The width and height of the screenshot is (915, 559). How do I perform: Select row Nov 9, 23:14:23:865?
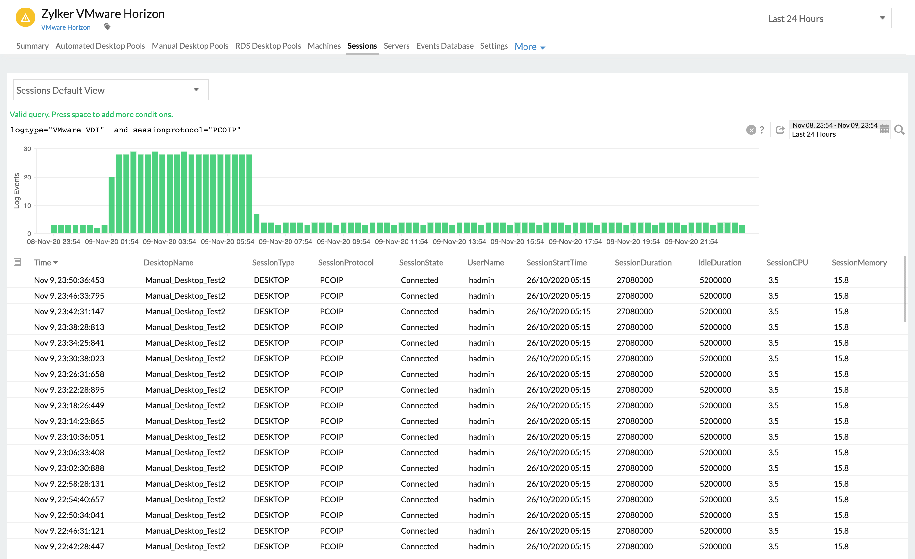point(457,421)
